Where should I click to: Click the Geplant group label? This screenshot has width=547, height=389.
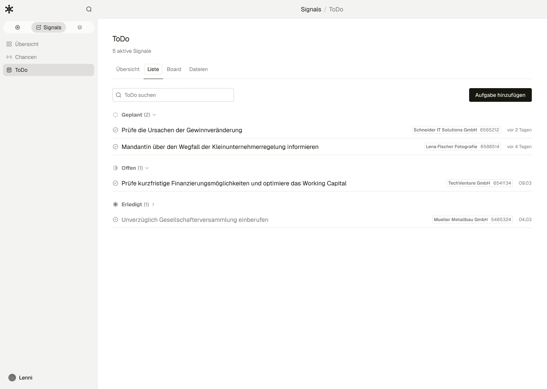(x=132, y=115)
